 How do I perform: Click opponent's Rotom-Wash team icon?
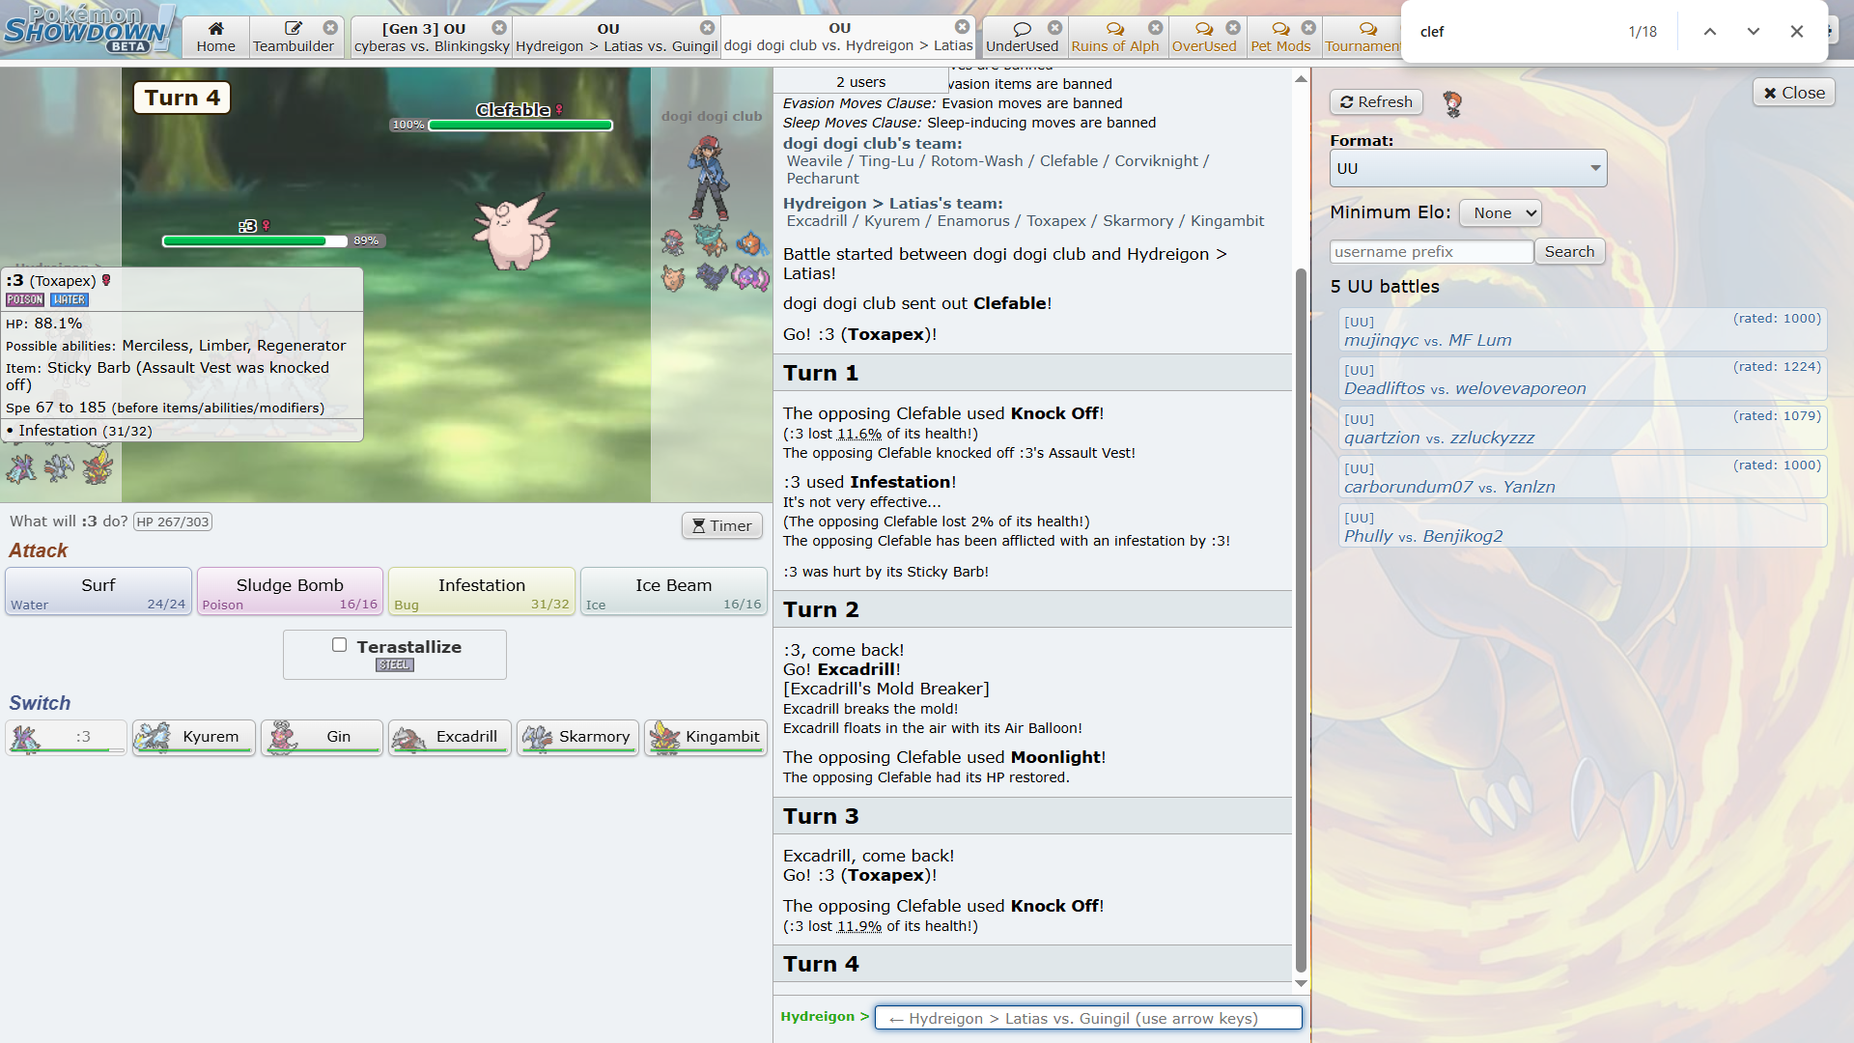coord(751,241)
